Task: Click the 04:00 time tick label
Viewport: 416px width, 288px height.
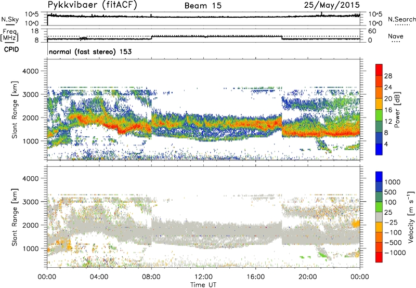Action: [x=99, y=277]
